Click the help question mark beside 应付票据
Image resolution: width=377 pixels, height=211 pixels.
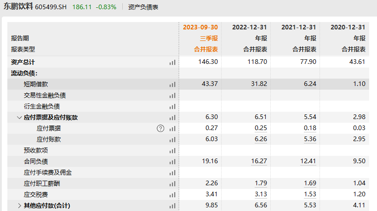pyautogui.click(x=160, y=129)
